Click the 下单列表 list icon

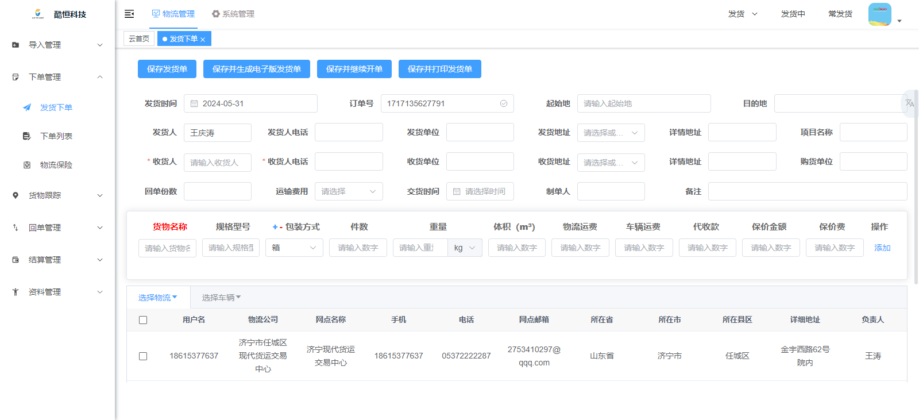[27, 136]
